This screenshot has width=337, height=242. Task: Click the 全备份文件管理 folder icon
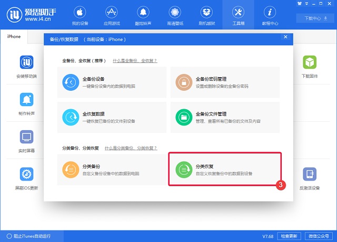click(x=184, y=117)
